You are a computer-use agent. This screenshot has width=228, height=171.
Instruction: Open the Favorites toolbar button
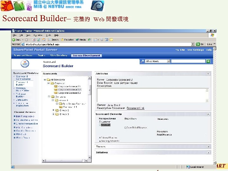[67, 40]
